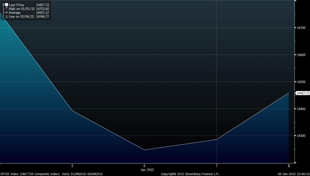
Task: Click date 6 on the time axis
Action: coord(144,166)
